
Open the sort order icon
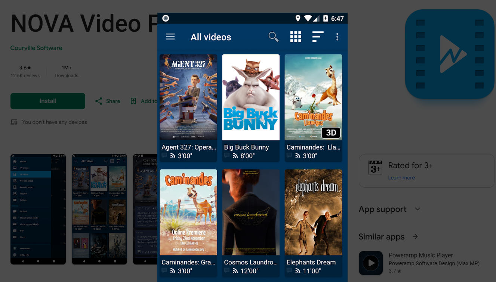coord(318,37)
